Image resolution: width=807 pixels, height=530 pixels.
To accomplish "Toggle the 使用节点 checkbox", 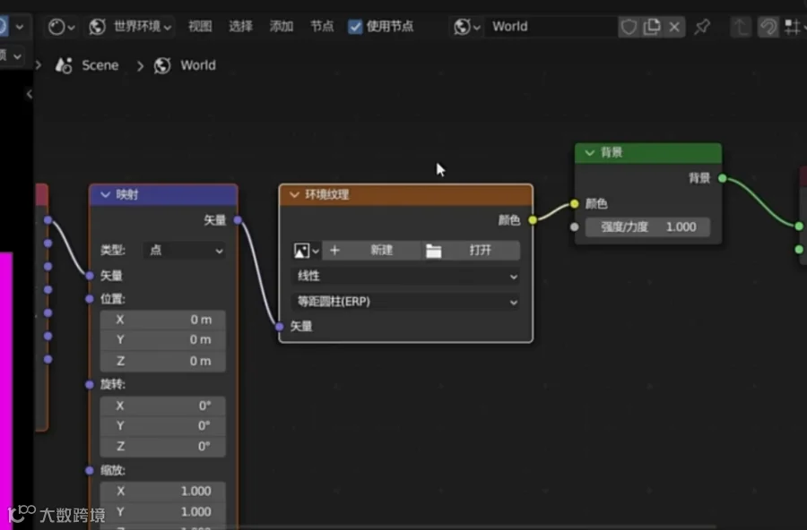I will pyautogui.click(x=355, y=26).
